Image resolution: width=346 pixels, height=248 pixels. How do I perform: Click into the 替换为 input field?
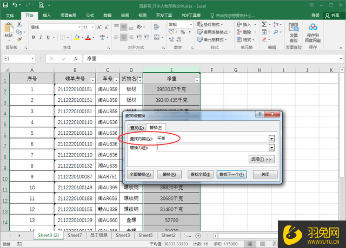pyautogui.click(x=212, y=148)
